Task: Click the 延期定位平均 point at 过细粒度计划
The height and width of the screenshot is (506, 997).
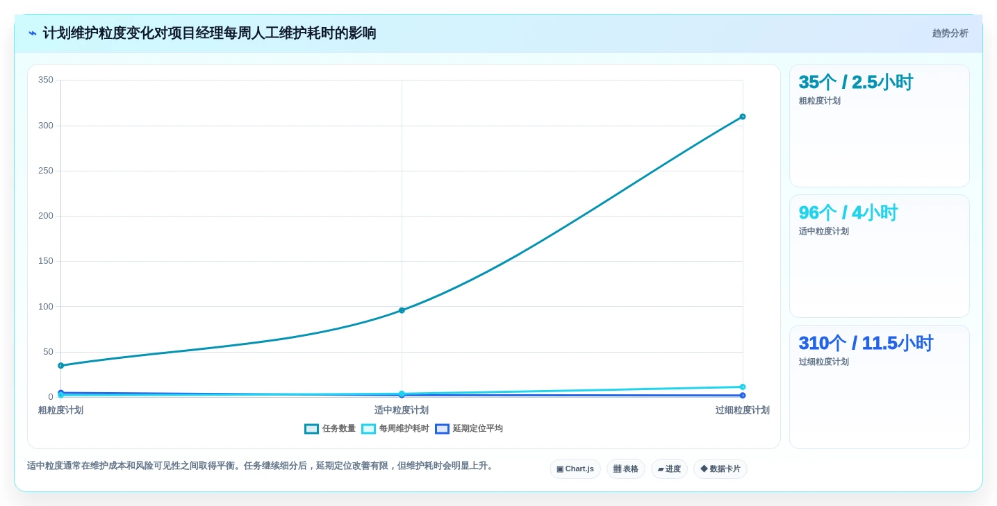Action: click(743, 396)
